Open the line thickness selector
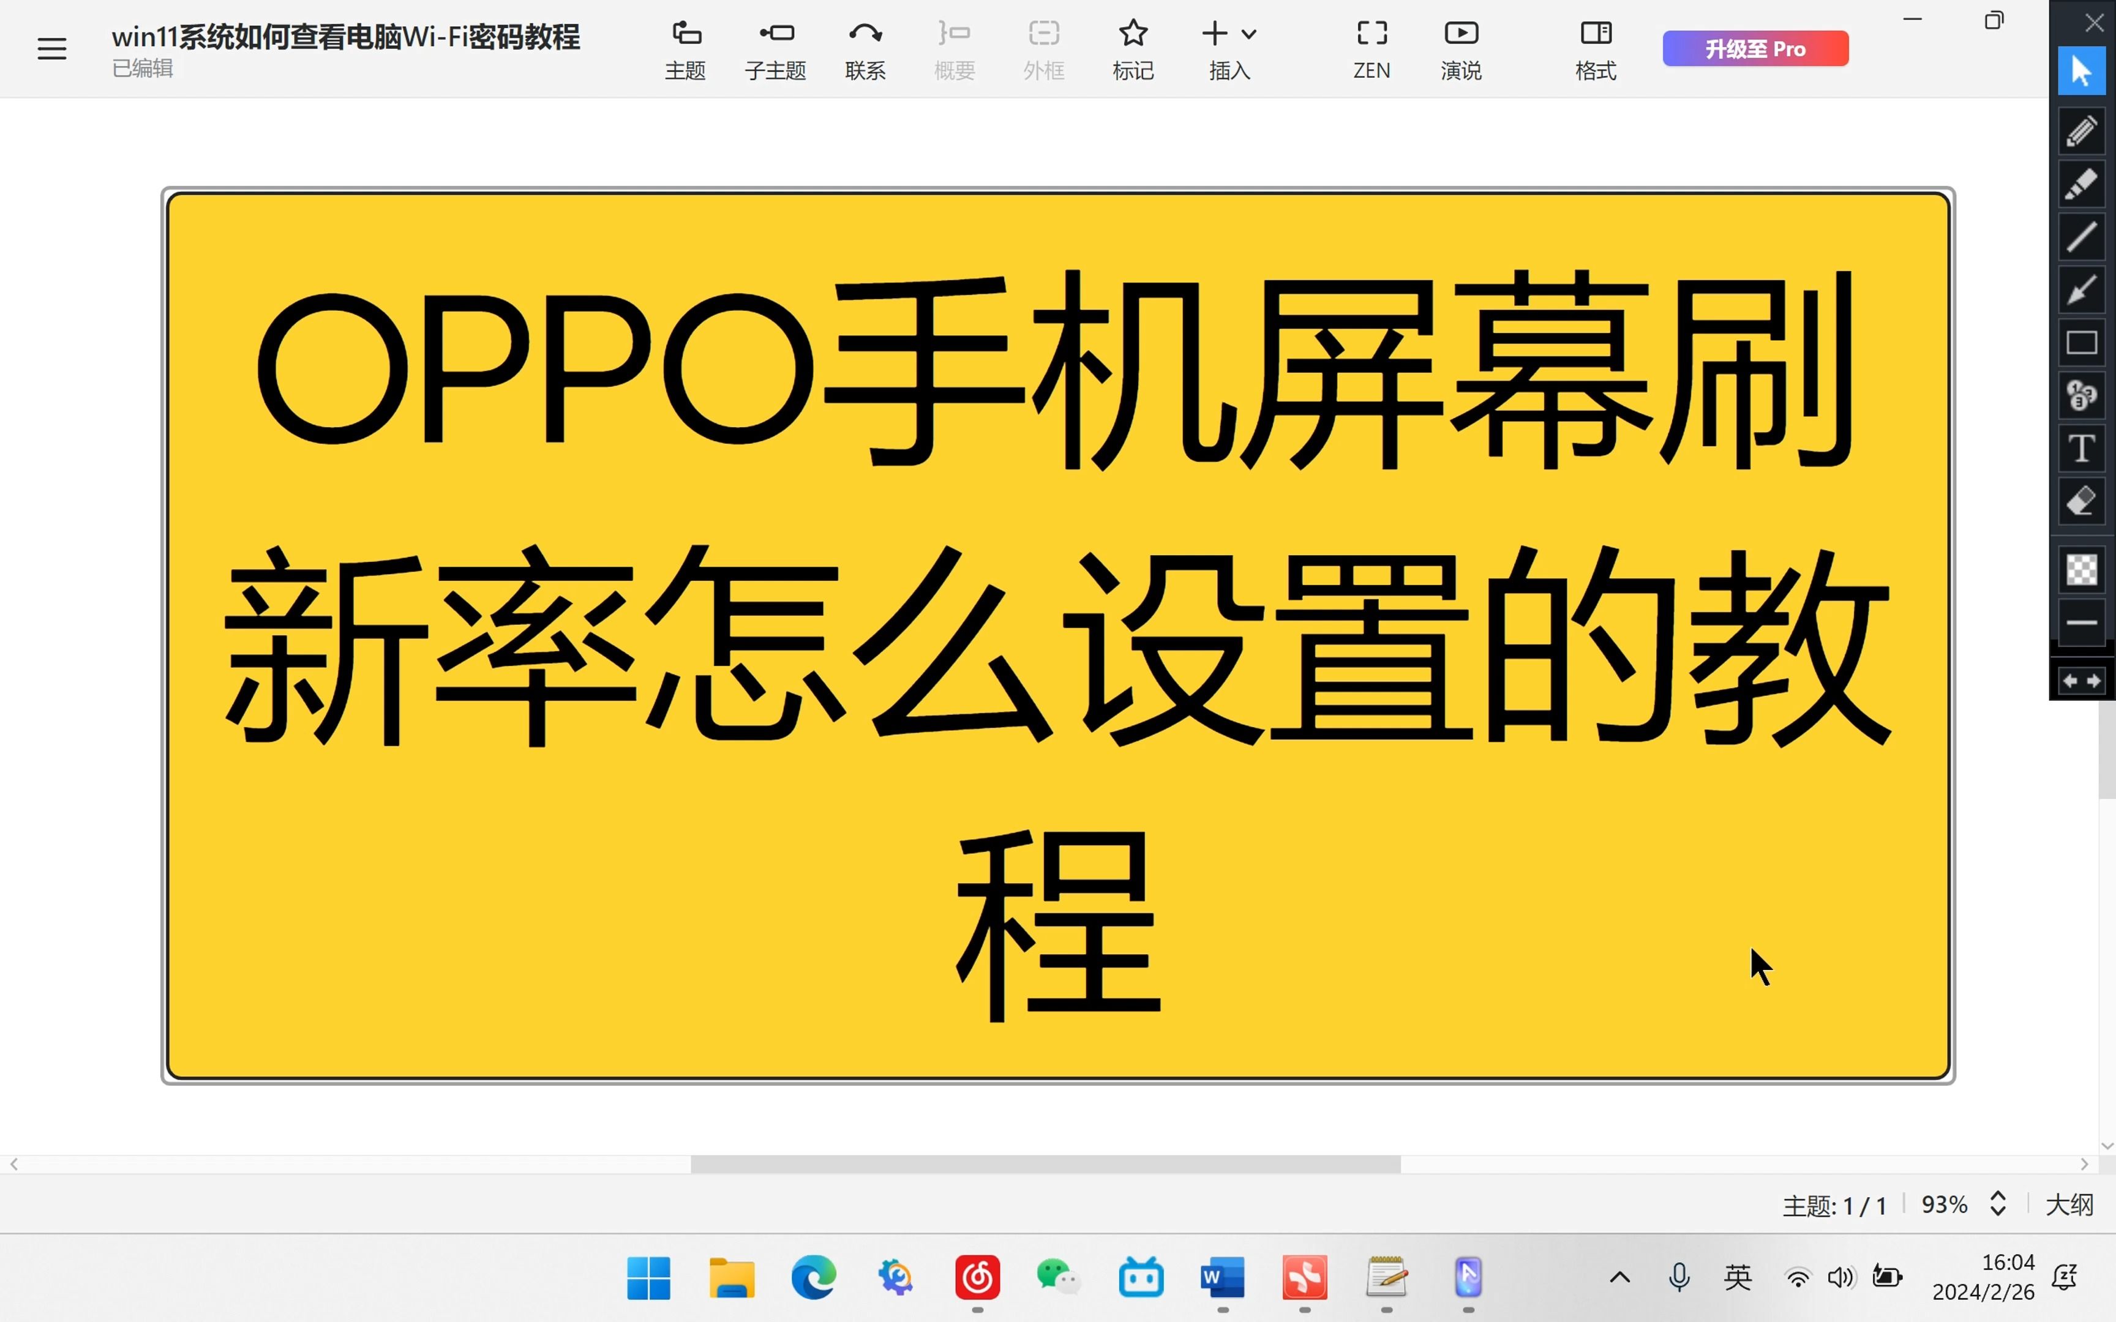Image resolution: width=2116 pixels, height=1322 pixels. (x=2081, y=622)
